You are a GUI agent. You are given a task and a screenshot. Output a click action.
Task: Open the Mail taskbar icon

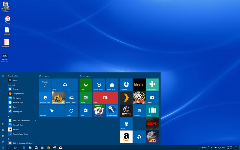pyautogui.click(x=61, y=148)
